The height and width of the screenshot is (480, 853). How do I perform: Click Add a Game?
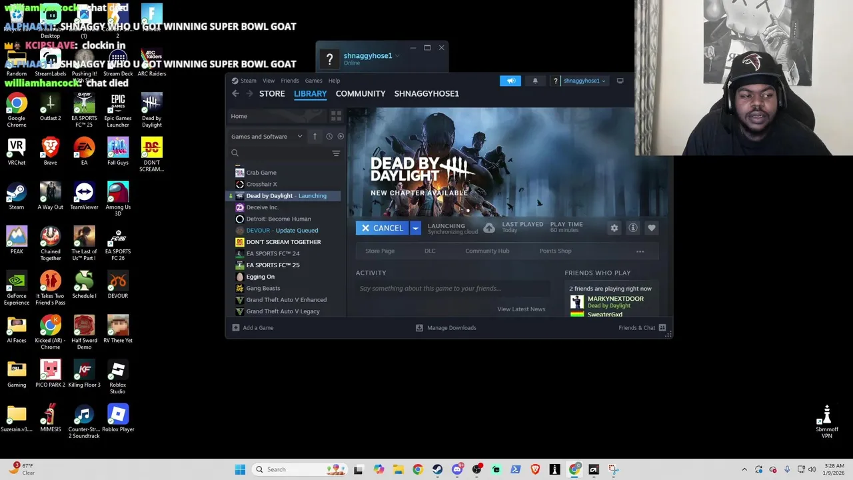[253, 328]
